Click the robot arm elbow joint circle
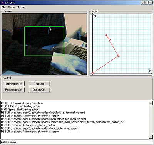Viewport: 154px width, 145px height. (x=118, y=56)
